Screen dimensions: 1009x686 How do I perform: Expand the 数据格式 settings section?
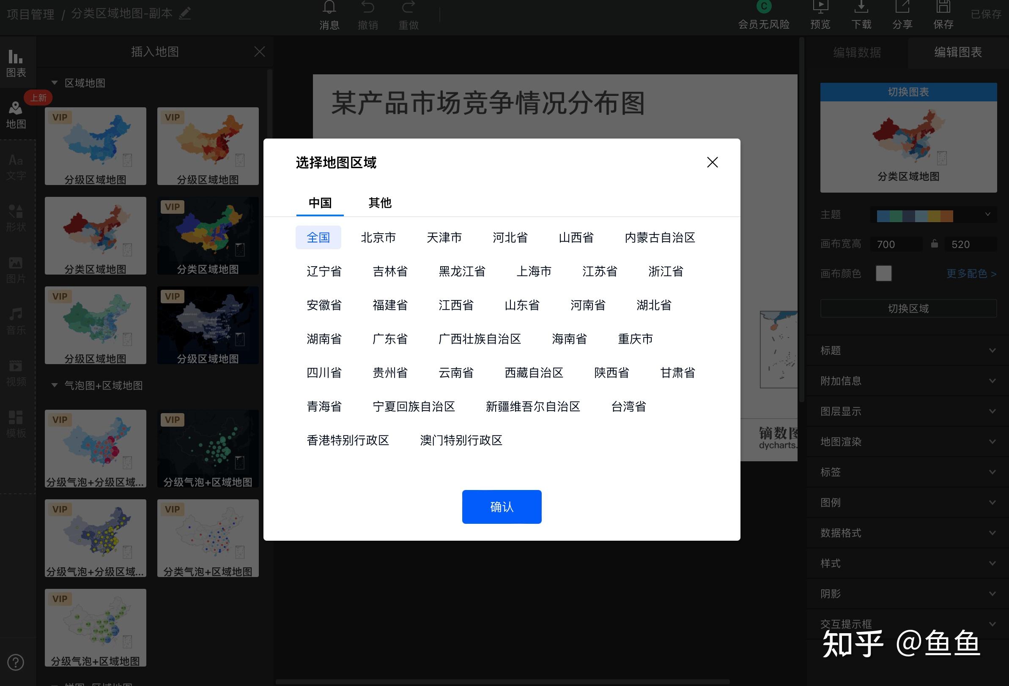pos(908,533)
